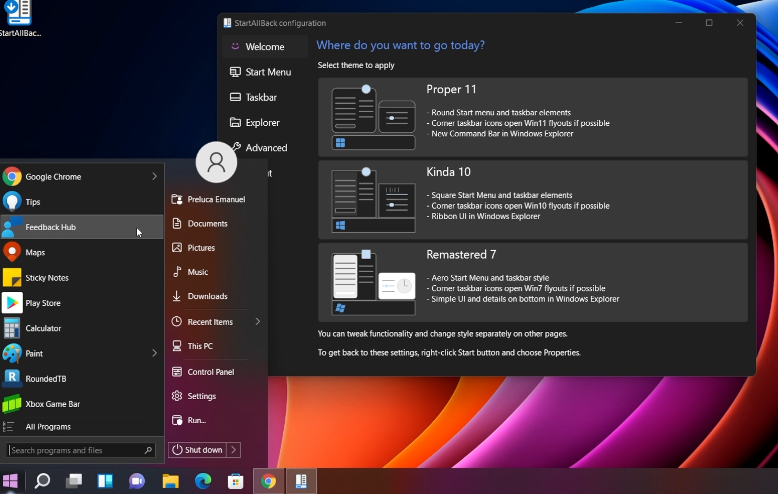Apply the Kinda 10 theme

pos(532,199)
